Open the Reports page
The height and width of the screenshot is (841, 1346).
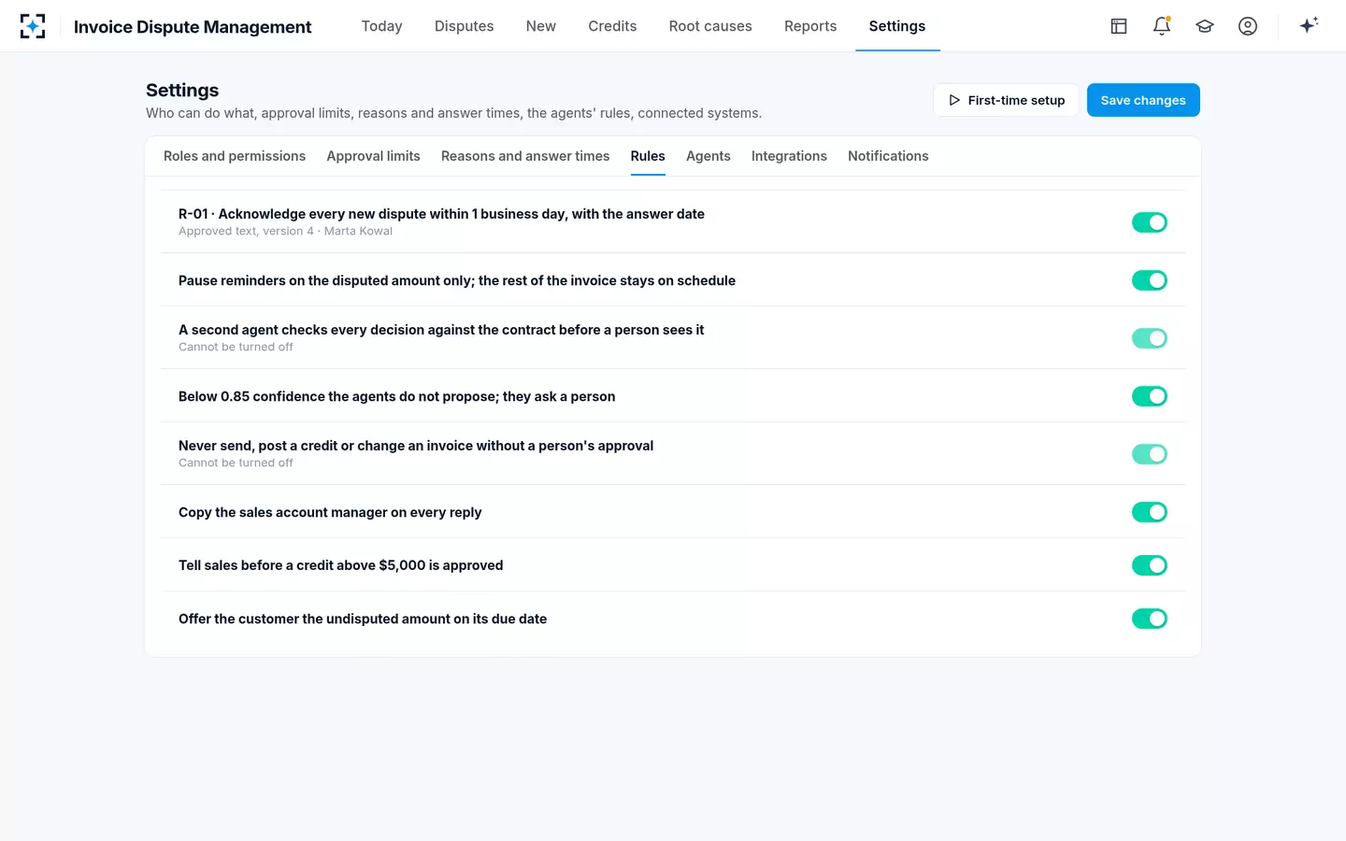810,26
